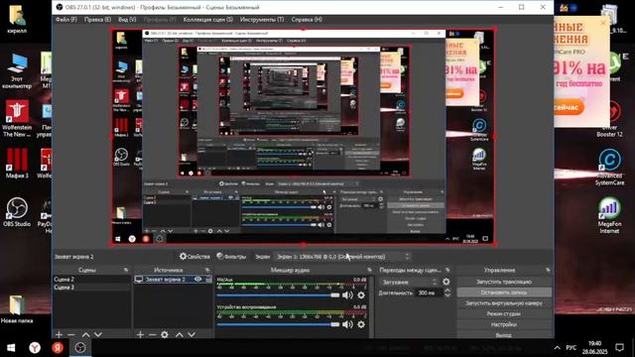Open the Вид menu
This screenshot has width=635, height=357.
127,20
